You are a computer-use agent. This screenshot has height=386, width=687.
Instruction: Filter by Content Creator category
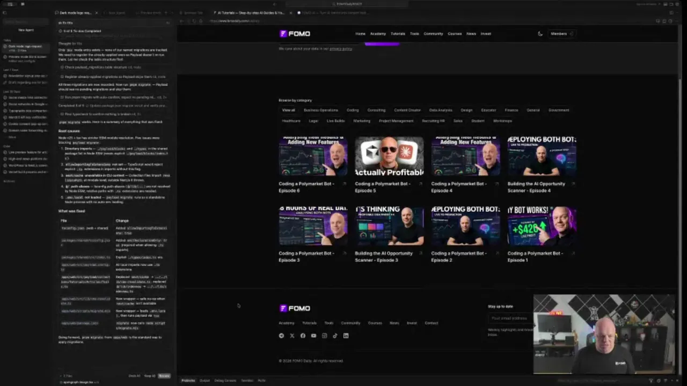click(x=407, y=110)
